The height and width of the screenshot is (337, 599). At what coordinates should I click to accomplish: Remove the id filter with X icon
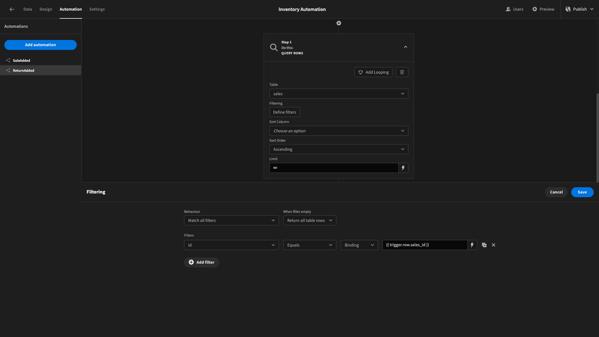pyautogui.click(x=494, y=245)
